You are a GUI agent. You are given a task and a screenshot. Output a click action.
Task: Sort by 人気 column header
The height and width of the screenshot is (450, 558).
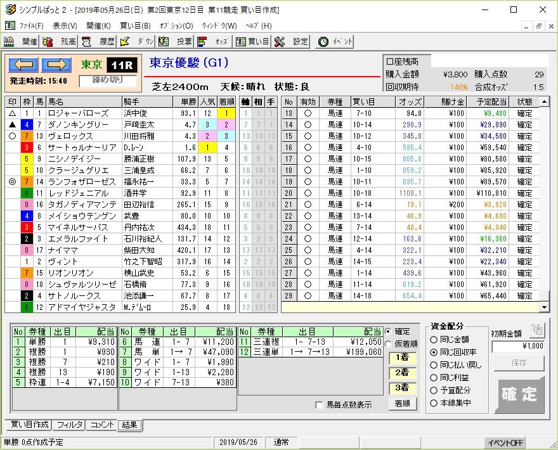click(207, 102)
